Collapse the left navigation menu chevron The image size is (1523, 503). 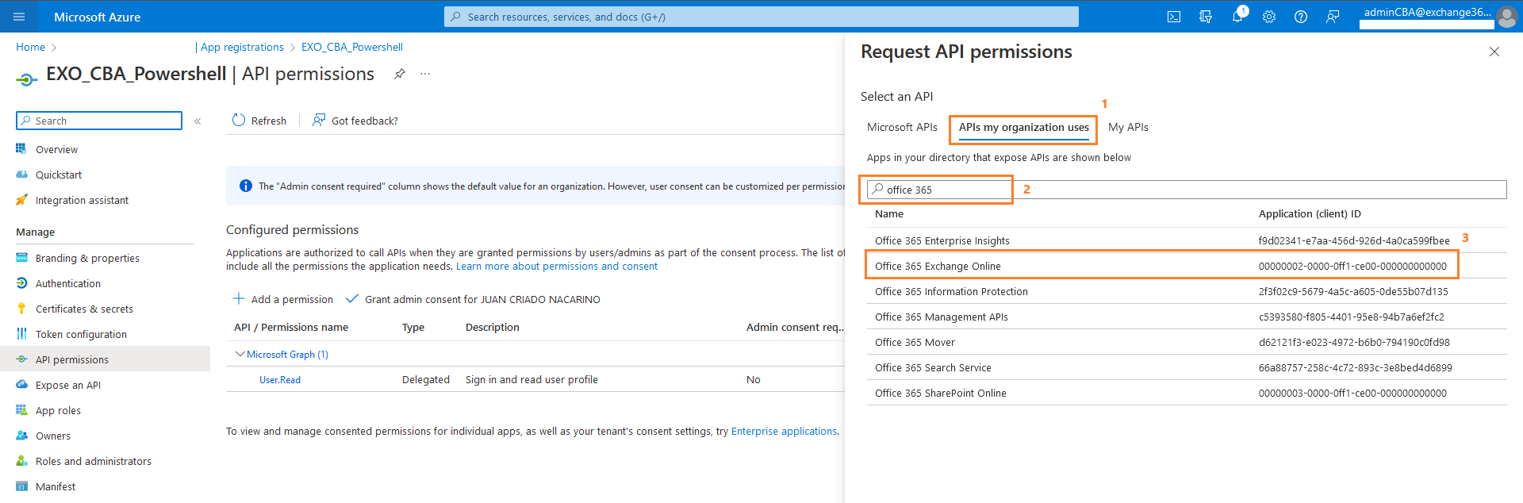[198, 121]
